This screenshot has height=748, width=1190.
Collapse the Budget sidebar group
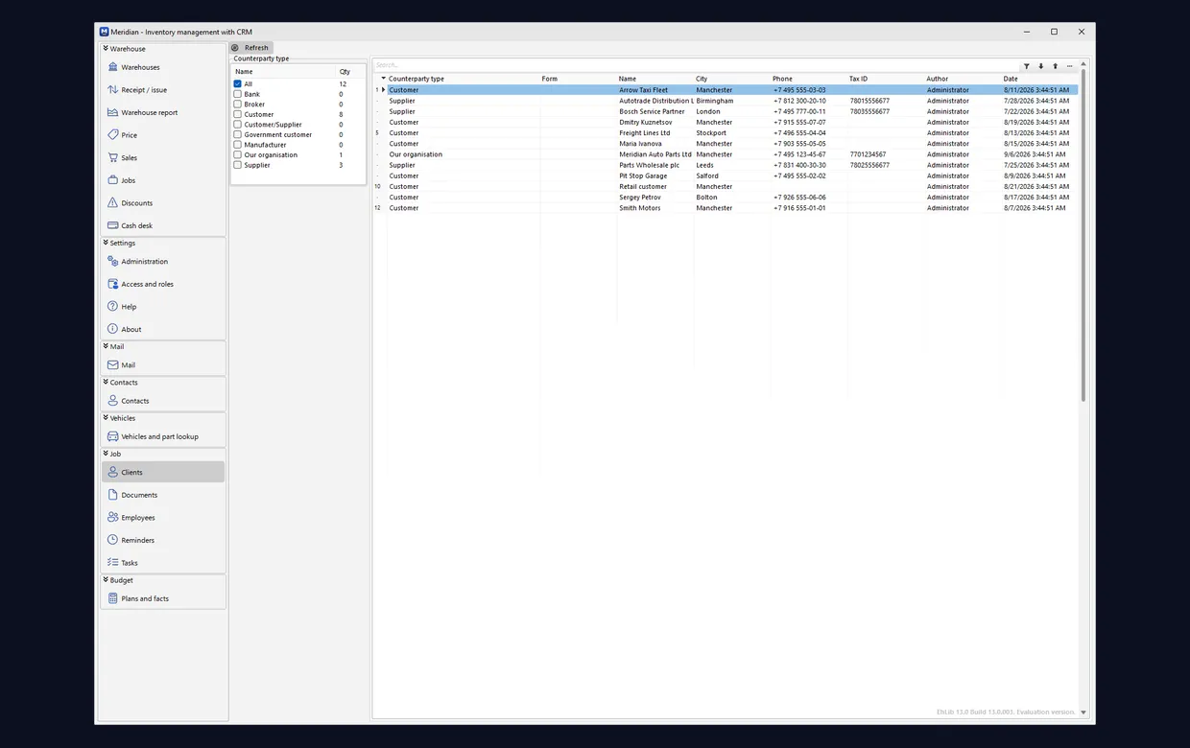(106, 580)
